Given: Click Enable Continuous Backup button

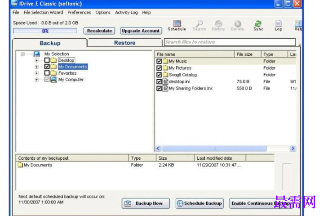Looking at the screenshot, I should [261, 203].
